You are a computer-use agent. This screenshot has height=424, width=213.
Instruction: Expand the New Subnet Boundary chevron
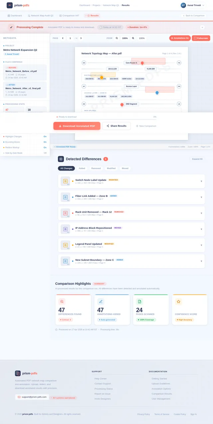[201, 261]
